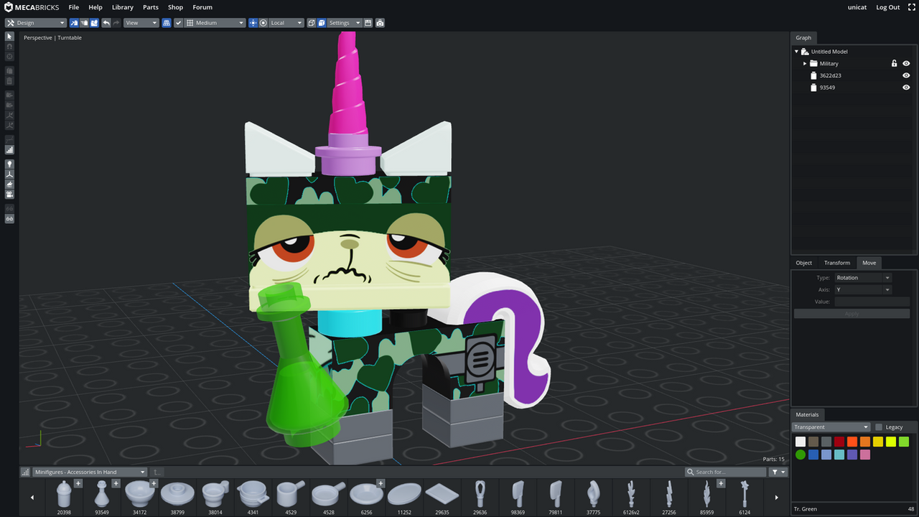Viewport: 919px width, 517px height.
Task: Open the Axis Y dropdown
Action: coord(862,289)
